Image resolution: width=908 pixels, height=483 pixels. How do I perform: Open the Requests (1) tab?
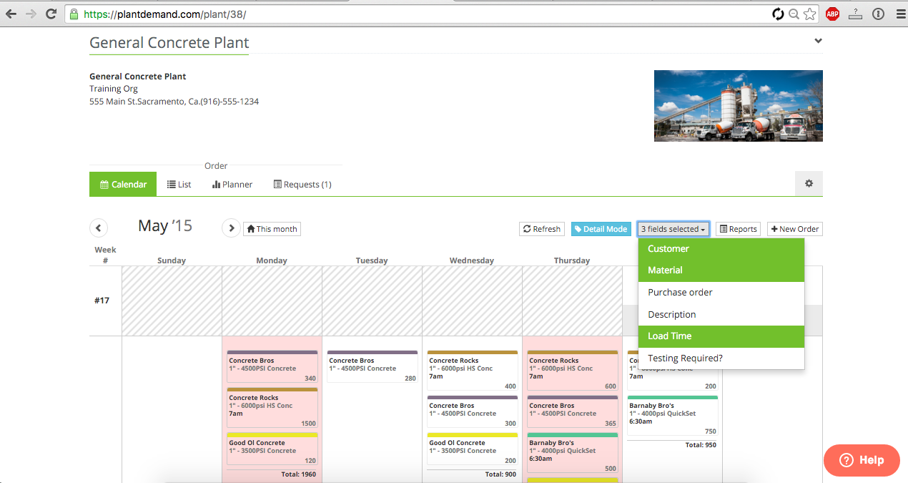[302, 185]
